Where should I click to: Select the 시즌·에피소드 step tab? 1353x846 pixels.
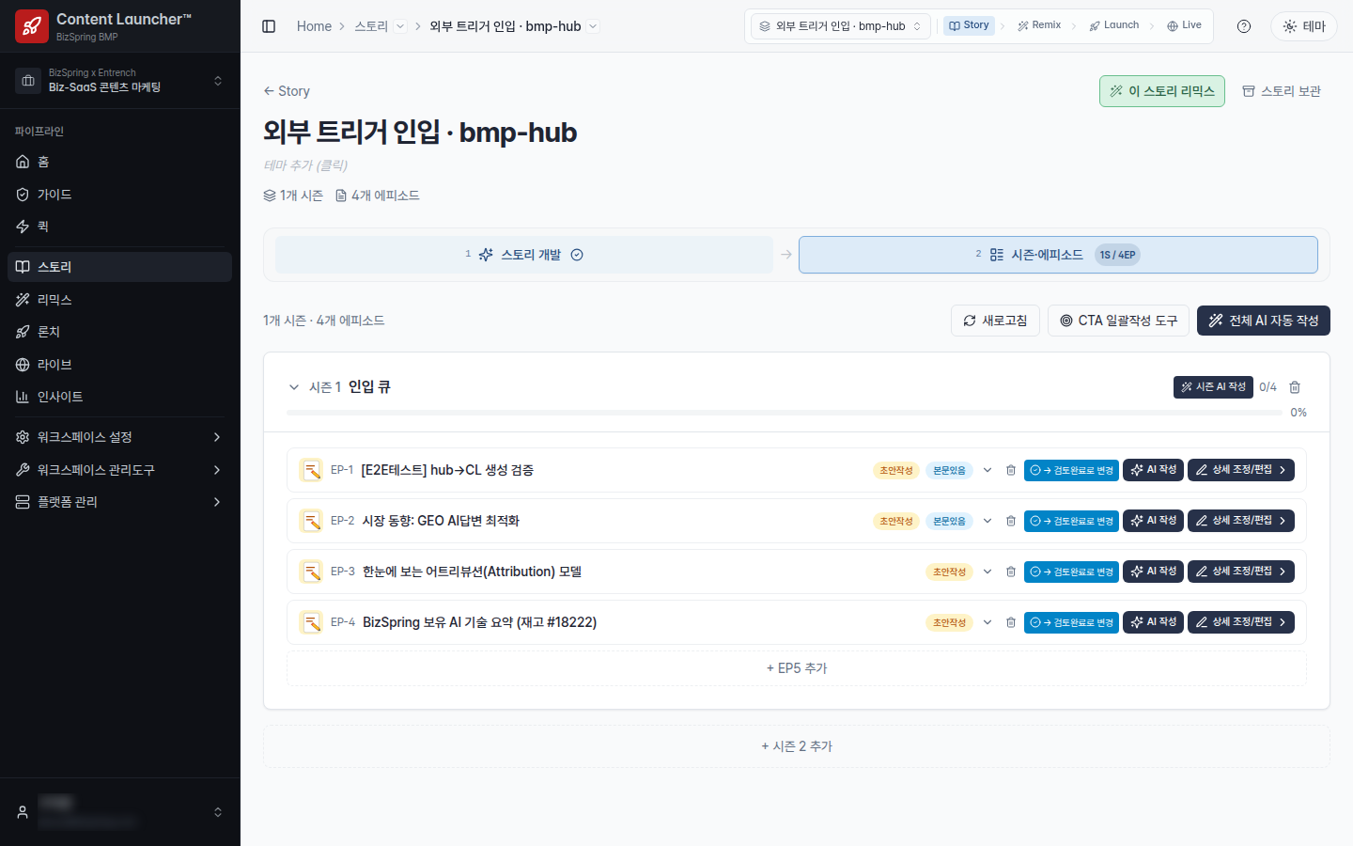pyautogui.click(x=1058, y=255)
